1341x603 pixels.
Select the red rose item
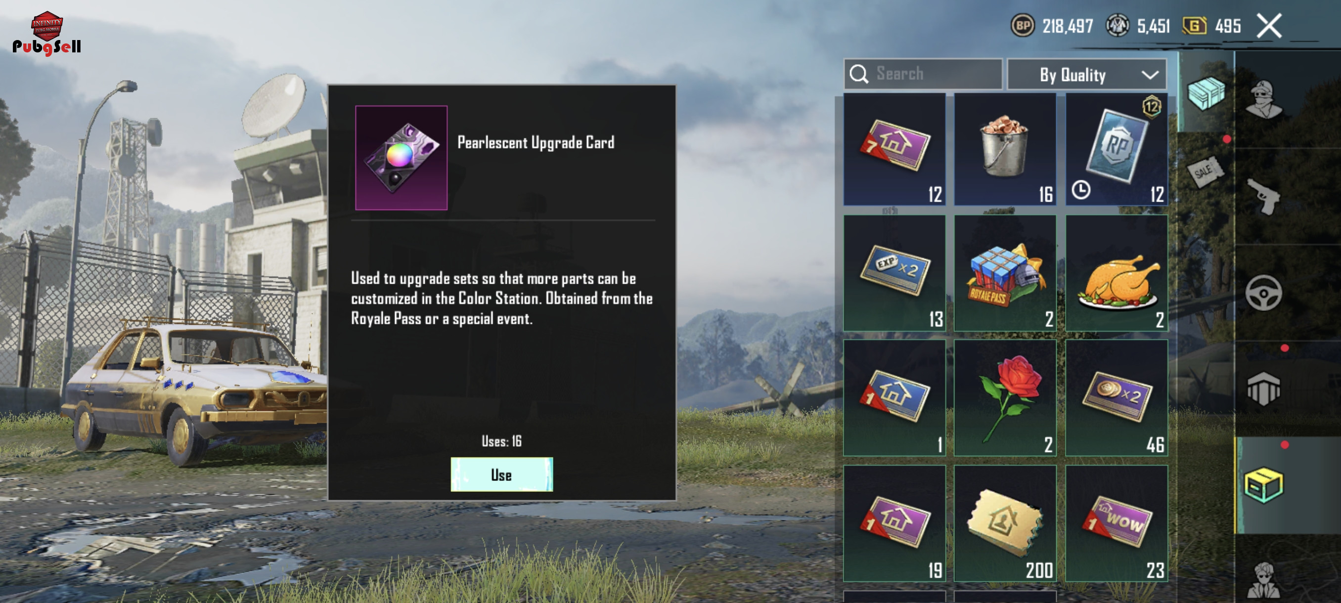(1005, 398)
